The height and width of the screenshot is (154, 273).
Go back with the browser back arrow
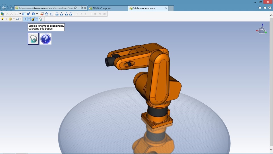tap(4, 8)
